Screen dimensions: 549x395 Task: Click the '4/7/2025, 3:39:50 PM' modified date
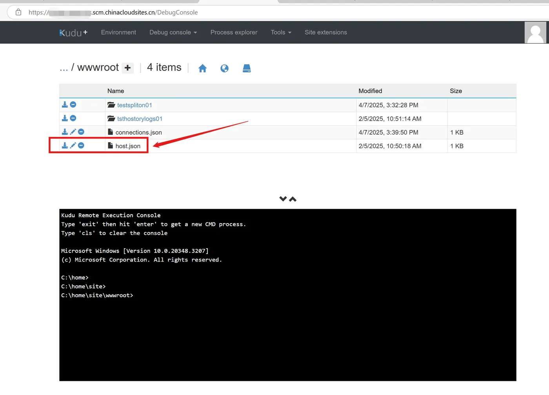point(389,133)
